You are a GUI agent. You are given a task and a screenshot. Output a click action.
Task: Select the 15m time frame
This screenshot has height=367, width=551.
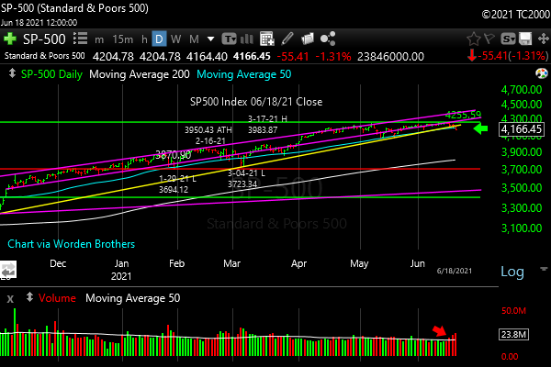(122, 39)
